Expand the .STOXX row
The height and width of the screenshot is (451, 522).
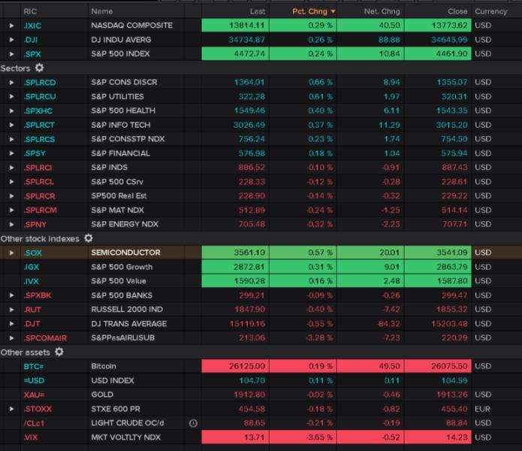(12, 409)
